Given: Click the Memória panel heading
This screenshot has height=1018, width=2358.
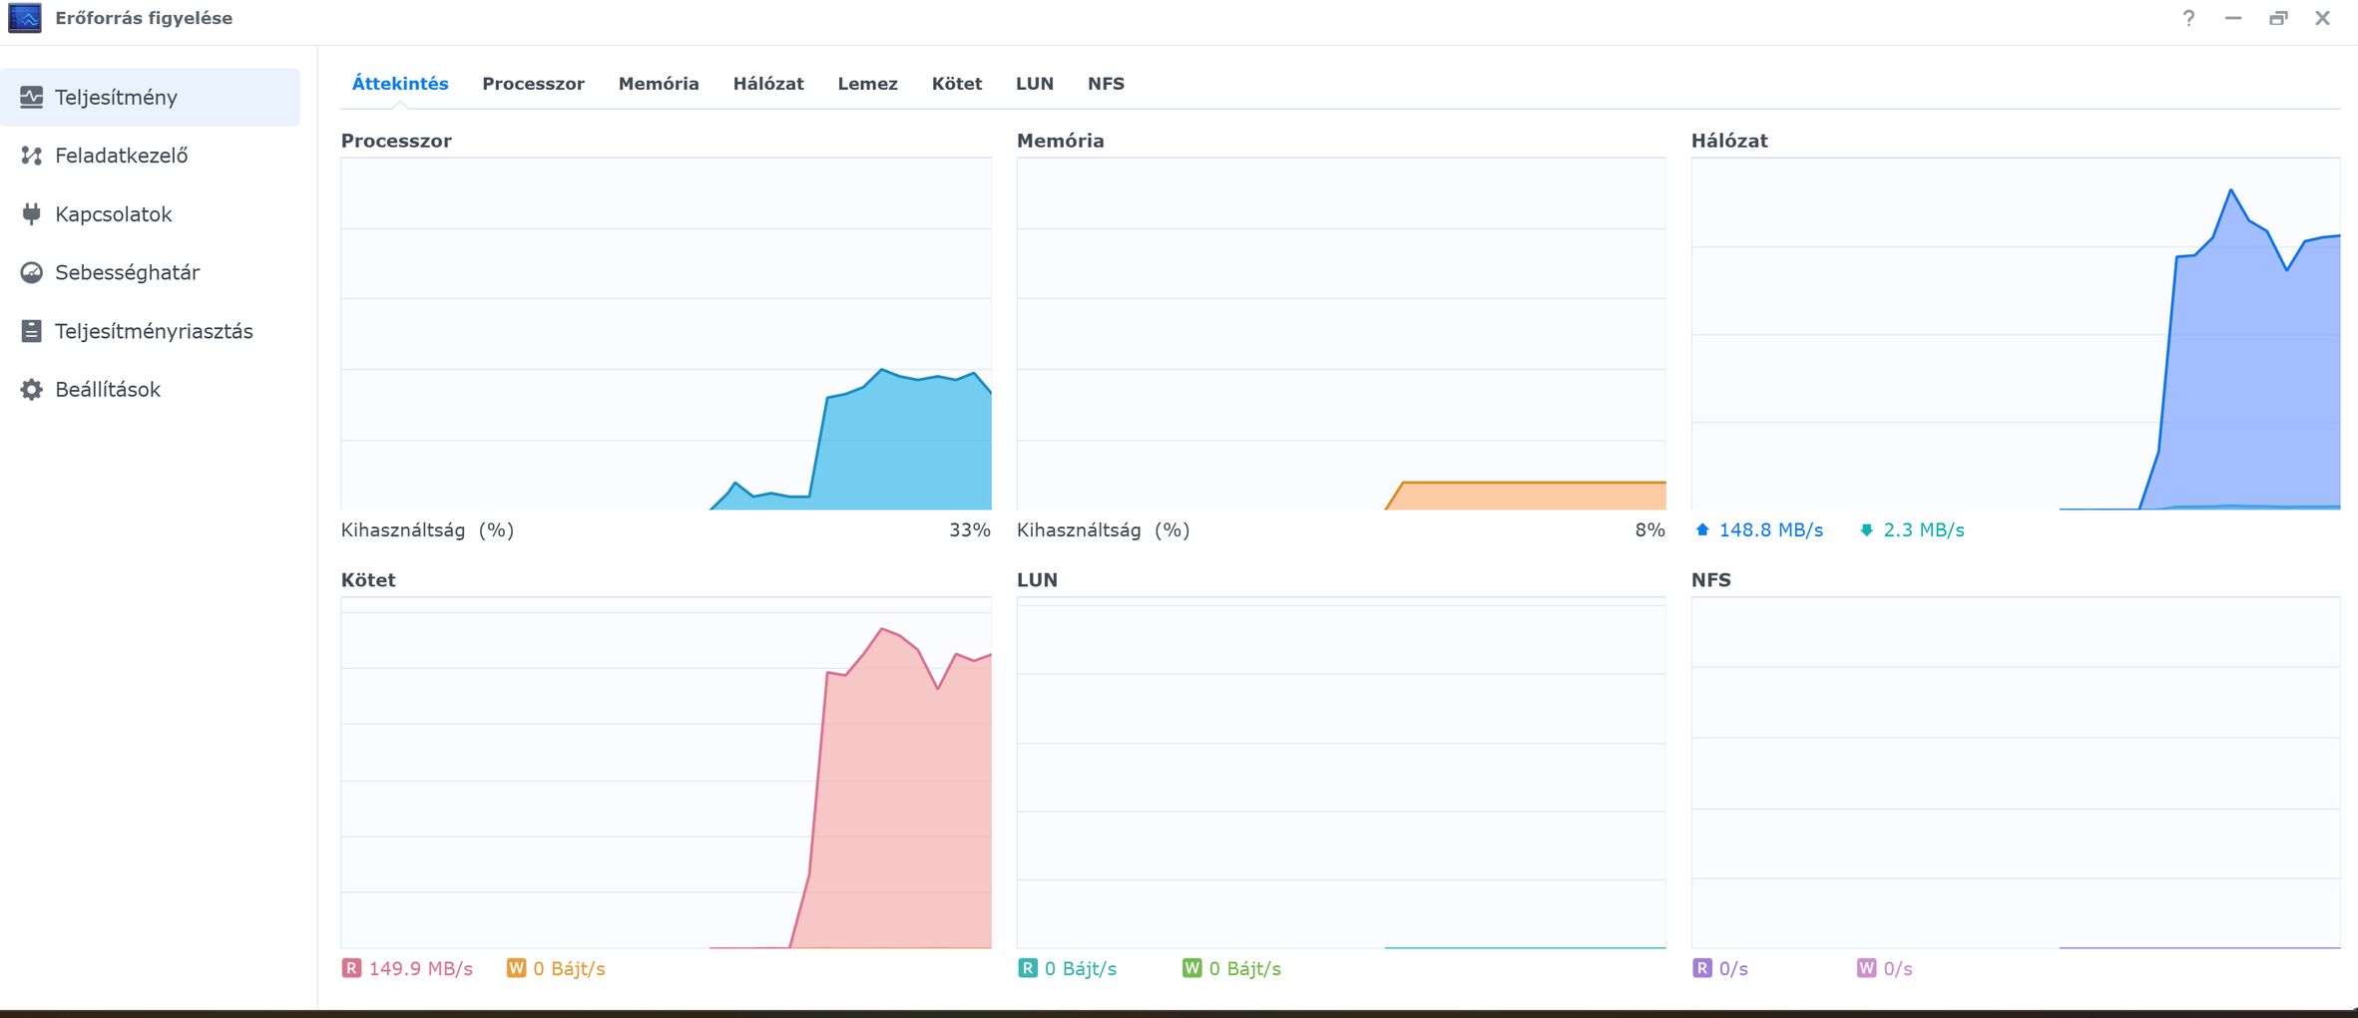Looking at the screenshot, I should pyautogui.click(x=1060, y=141).
